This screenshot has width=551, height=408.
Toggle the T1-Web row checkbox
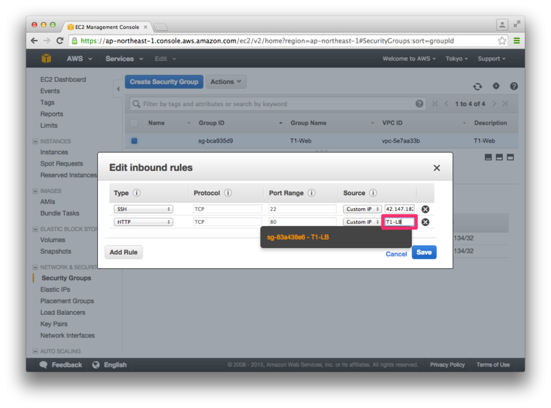coord(134,141)
